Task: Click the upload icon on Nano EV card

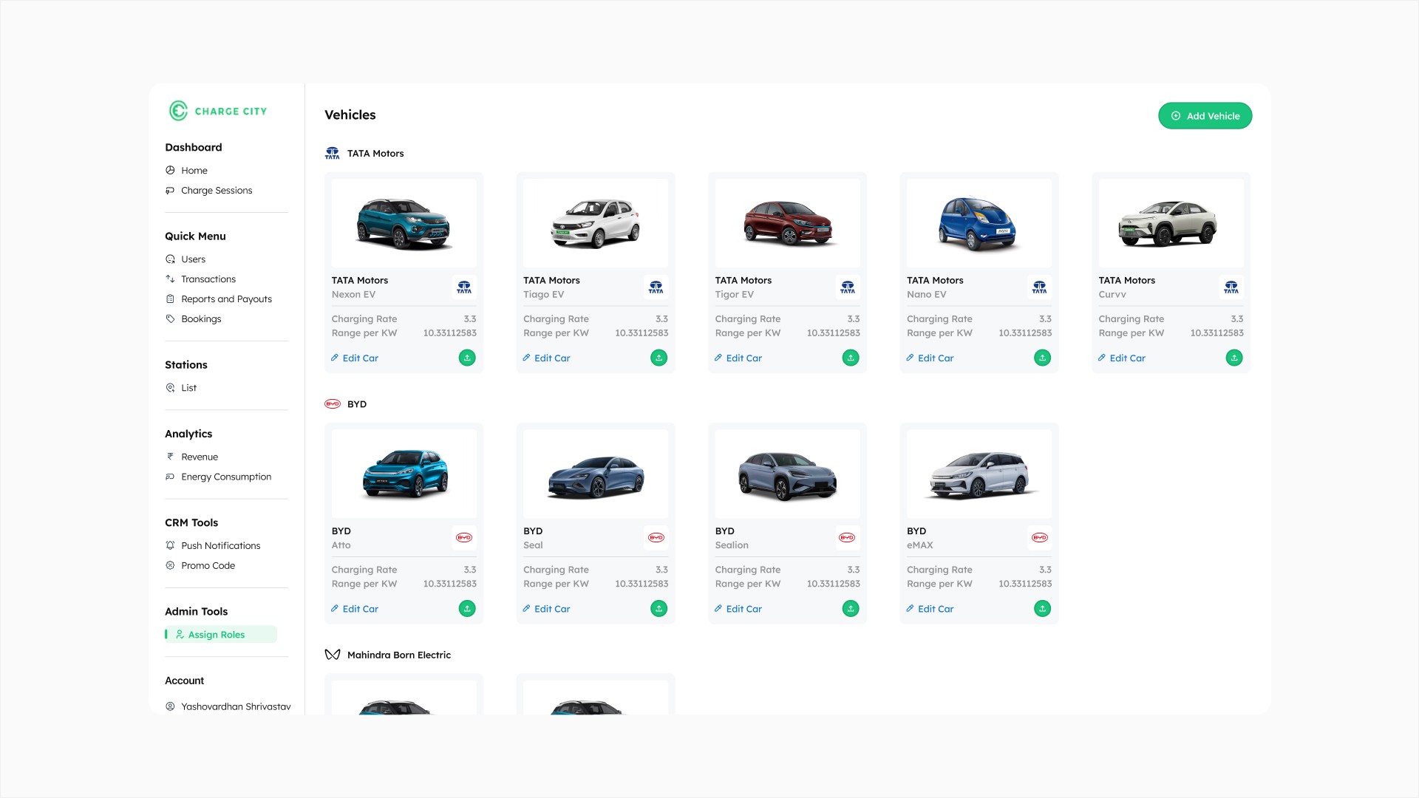Action: 1042,358
